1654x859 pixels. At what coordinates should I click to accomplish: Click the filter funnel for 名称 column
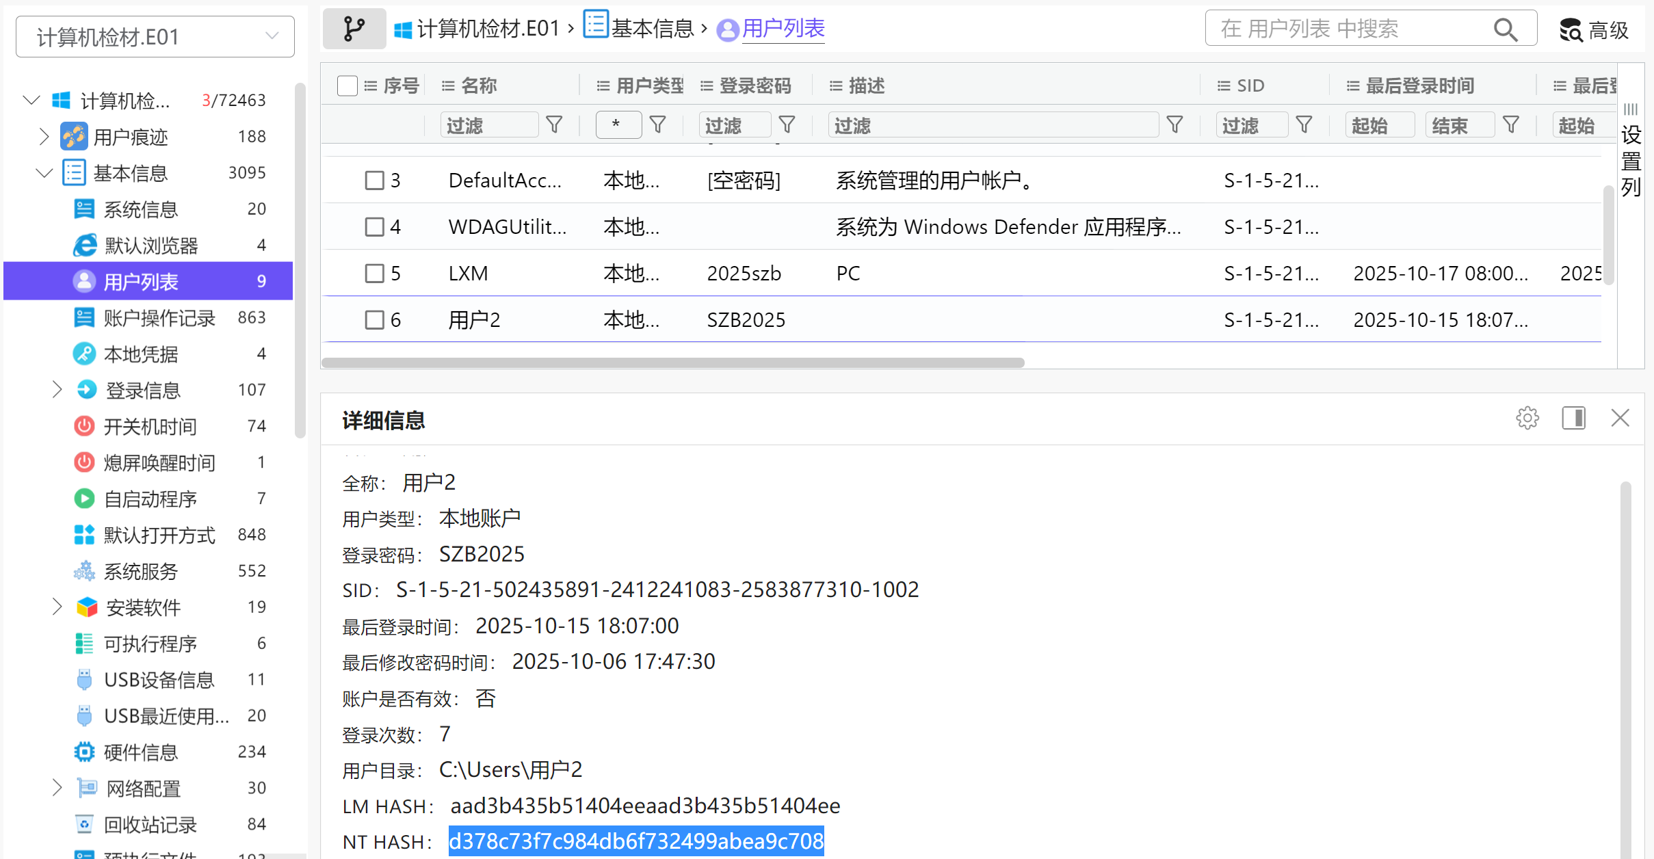[x=554, y=125]
